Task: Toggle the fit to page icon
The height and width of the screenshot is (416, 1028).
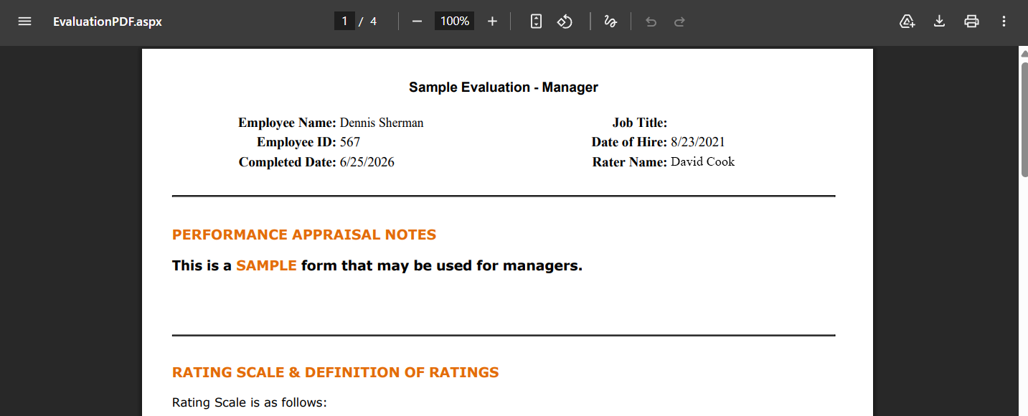Action: (536, 22)
